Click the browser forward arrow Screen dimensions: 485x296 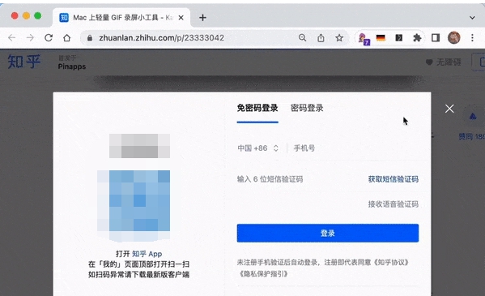[30, 38]
